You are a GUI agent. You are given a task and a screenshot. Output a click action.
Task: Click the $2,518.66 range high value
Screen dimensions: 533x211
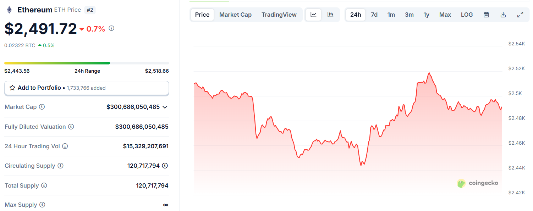pyautogui.click(x=157, y=71)
